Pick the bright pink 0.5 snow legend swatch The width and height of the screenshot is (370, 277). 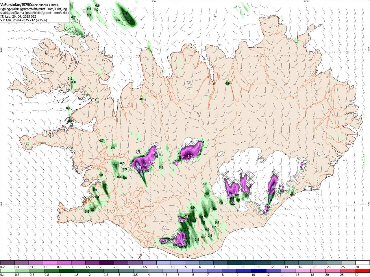click(50, 263)
